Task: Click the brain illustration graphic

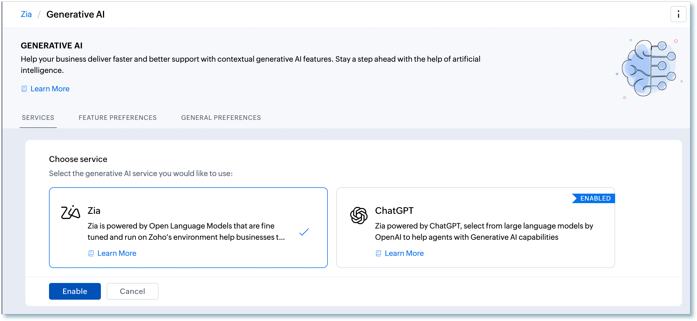Action: click(x=649, y=69)
